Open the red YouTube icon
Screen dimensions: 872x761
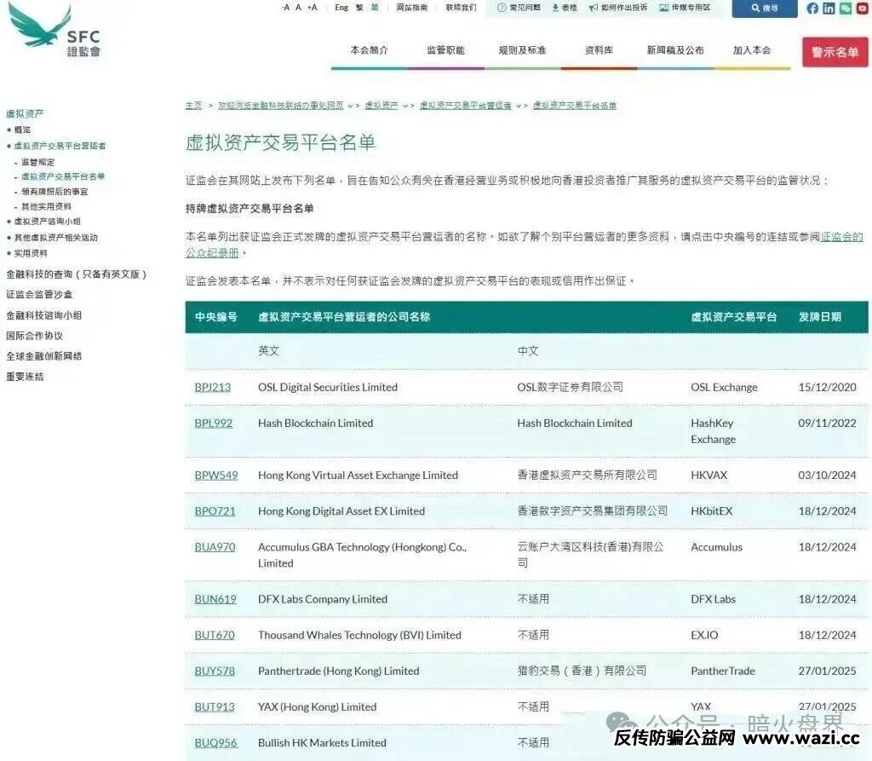(x=862, y=9)
